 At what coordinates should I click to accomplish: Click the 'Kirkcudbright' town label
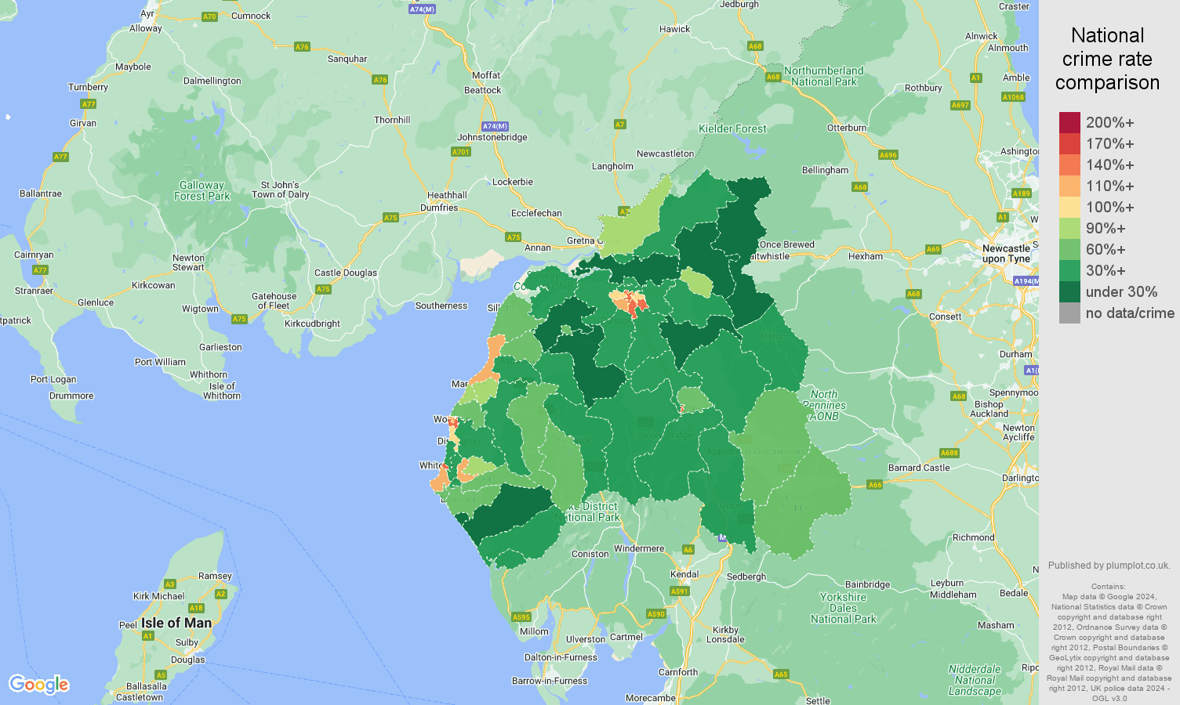pos(313,324)
